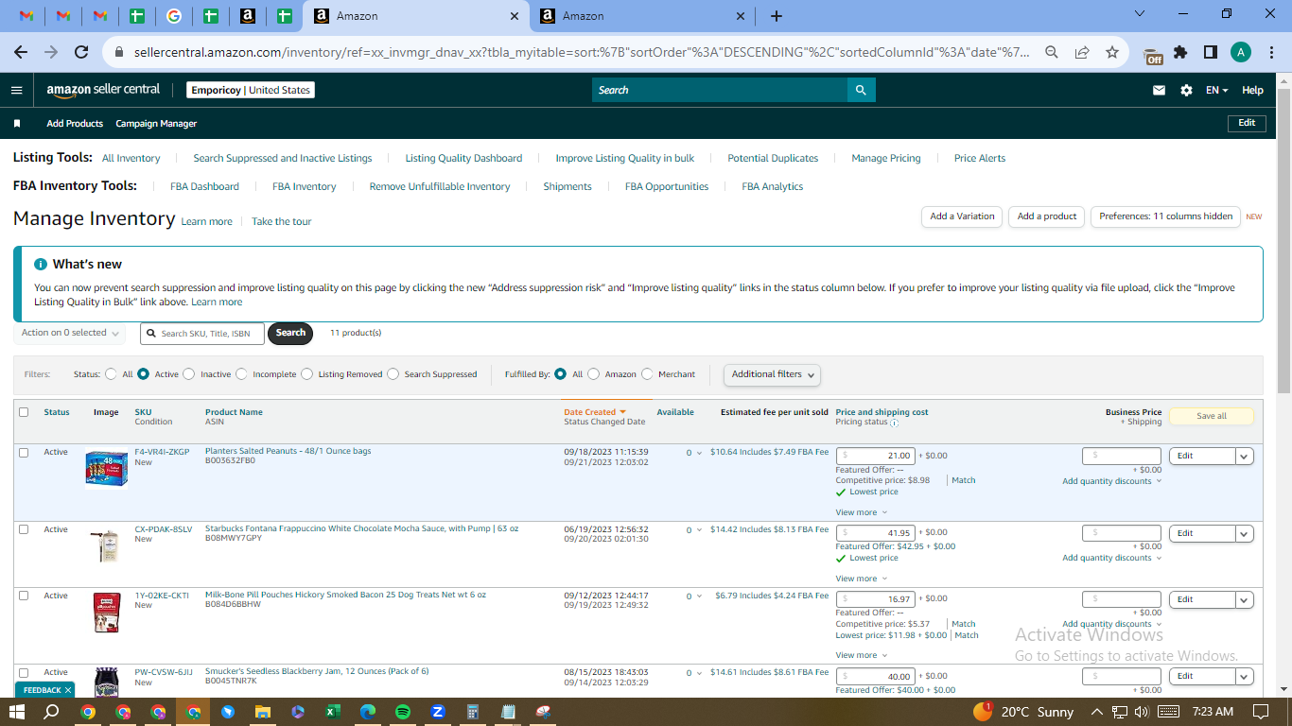The image size is (1292, 726).
Task: Select the Listing Removed status filter
Action: [306, 374]
